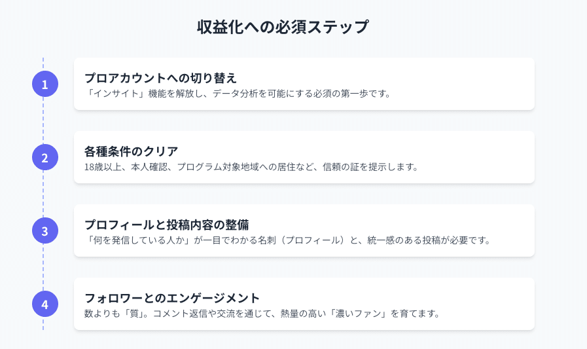Viewport: 587px width, 349px height.
Task: Open the heading フォロワーとのエンゲージメント
Action: (172, 297)
